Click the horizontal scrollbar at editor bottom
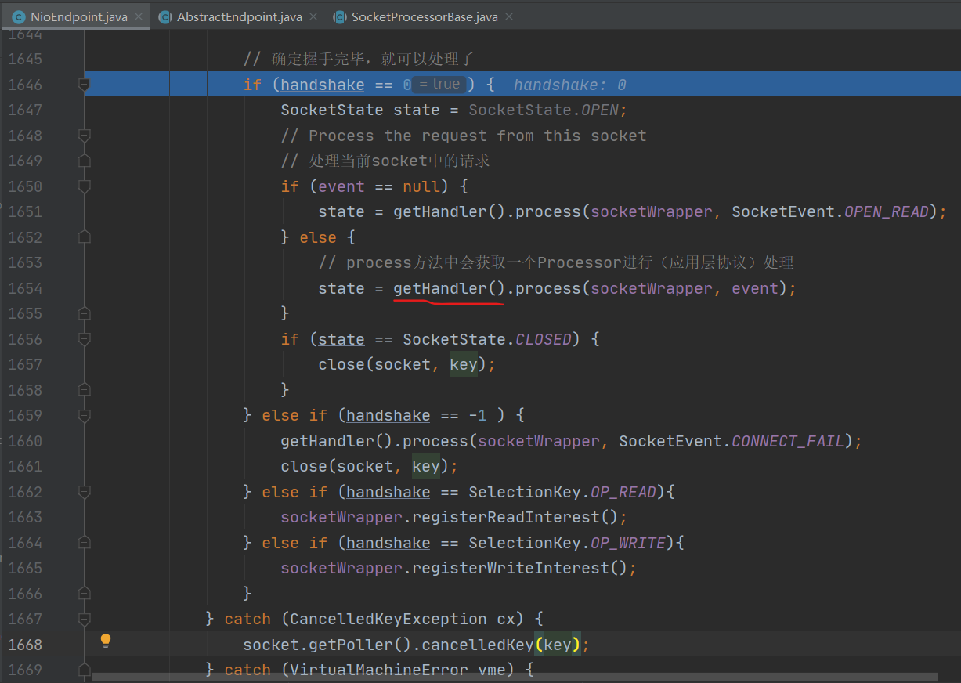The height and width of the screenshot is (683, 961). (x=515, y=675)
